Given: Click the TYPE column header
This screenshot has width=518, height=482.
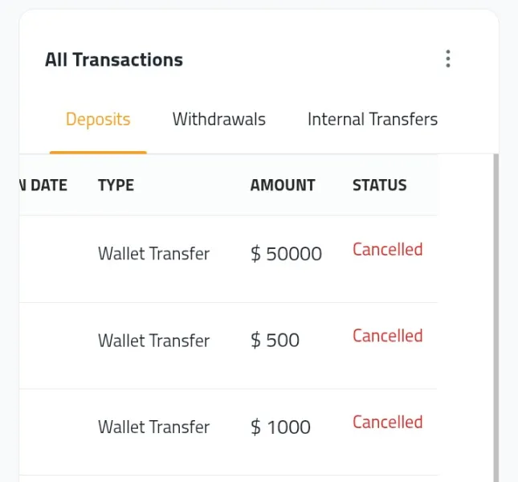Looking at the screenshot, I should [116, 186].
